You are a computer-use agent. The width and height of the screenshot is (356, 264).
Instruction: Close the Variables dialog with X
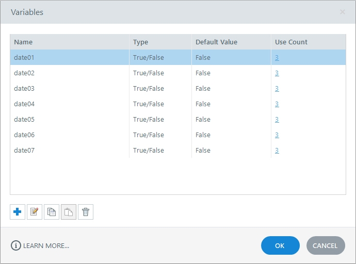(x=343, y=12)
